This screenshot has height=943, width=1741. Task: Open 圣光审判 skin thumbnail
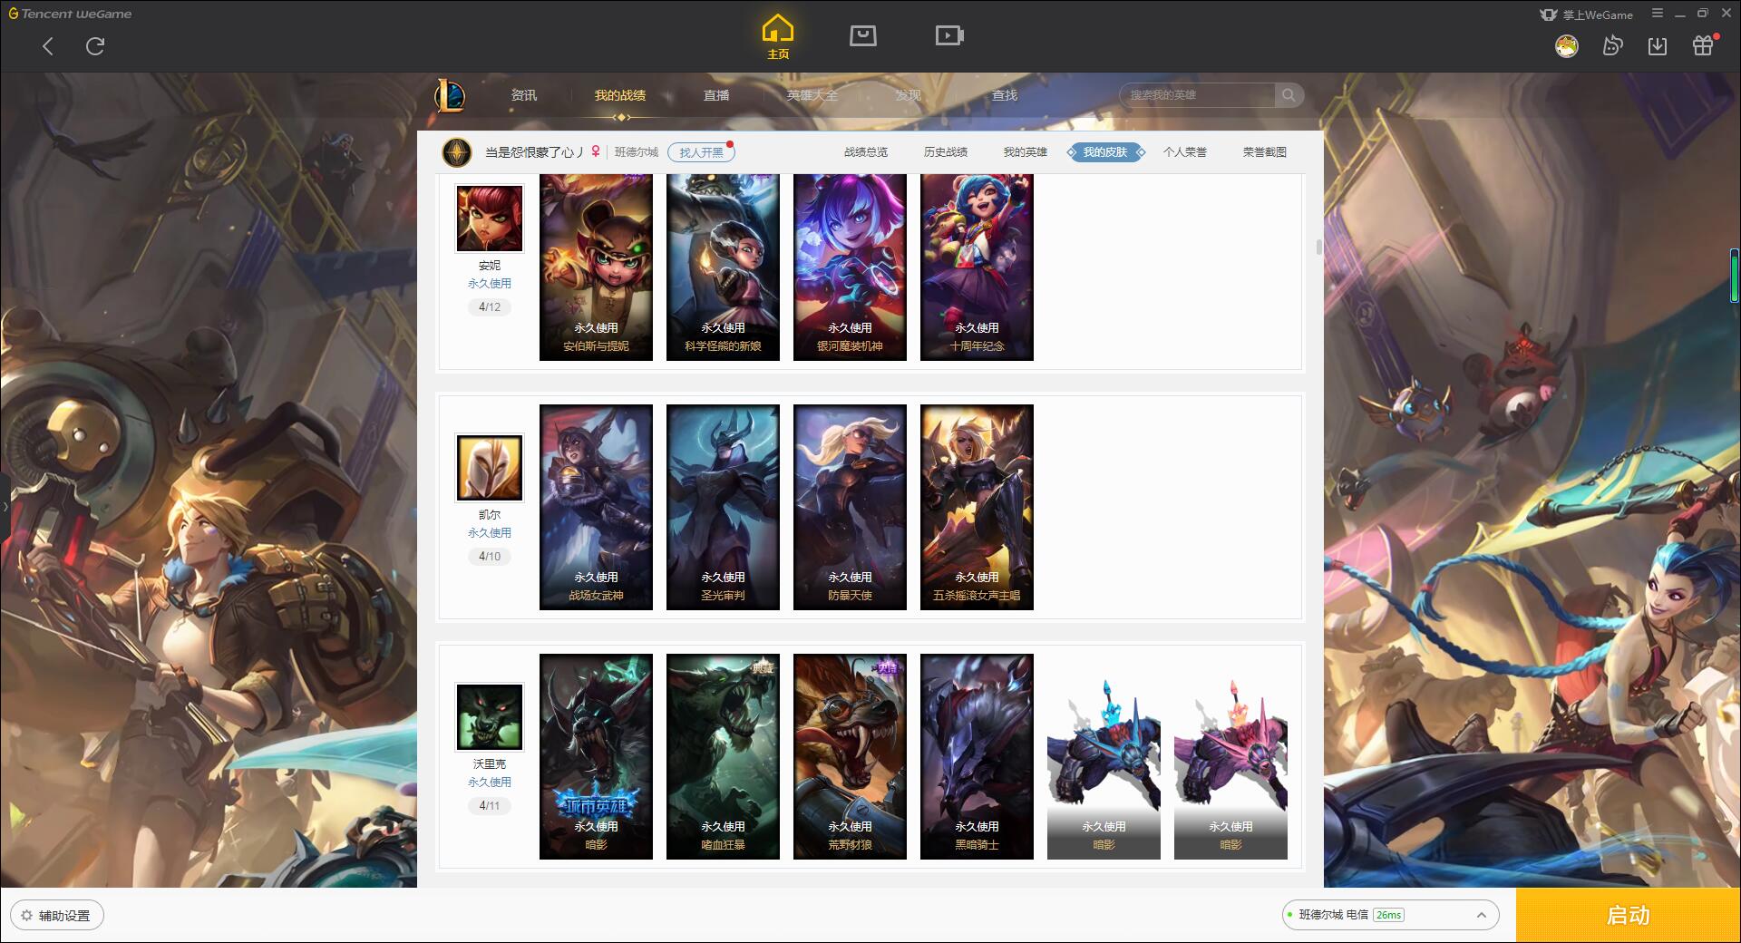pos(723,507)
